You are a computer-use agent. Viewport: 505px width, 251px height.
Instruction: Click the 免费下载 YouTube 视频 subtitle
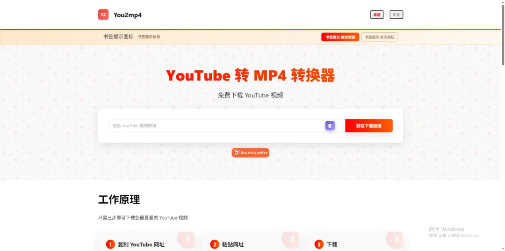coord(251,95)
